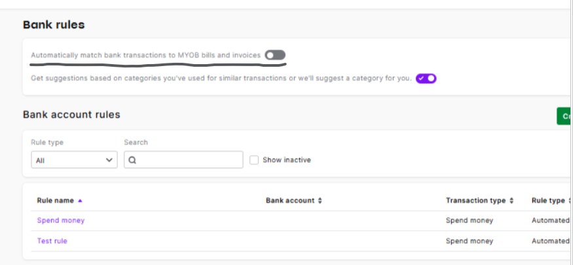Click the search magnifier icon
Screen dimensions: 573x265
click(132, 160)
